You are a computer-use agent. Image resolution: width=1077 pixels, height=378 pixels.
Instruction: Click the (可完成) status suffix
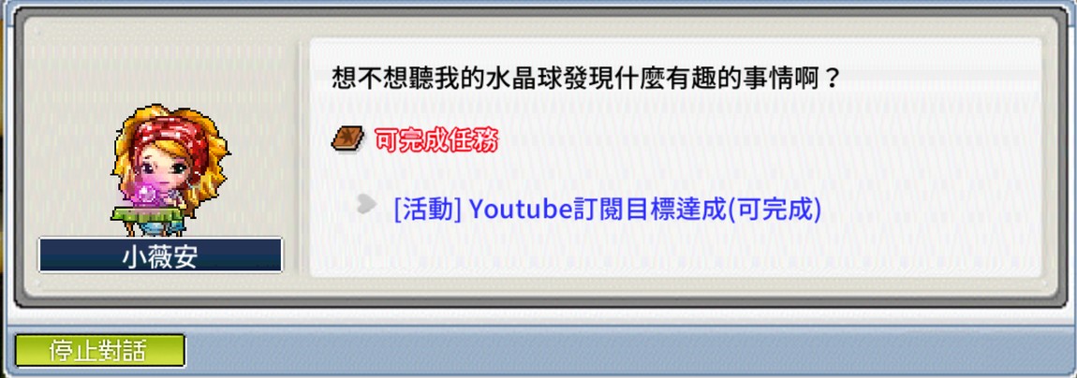point(775,210)
